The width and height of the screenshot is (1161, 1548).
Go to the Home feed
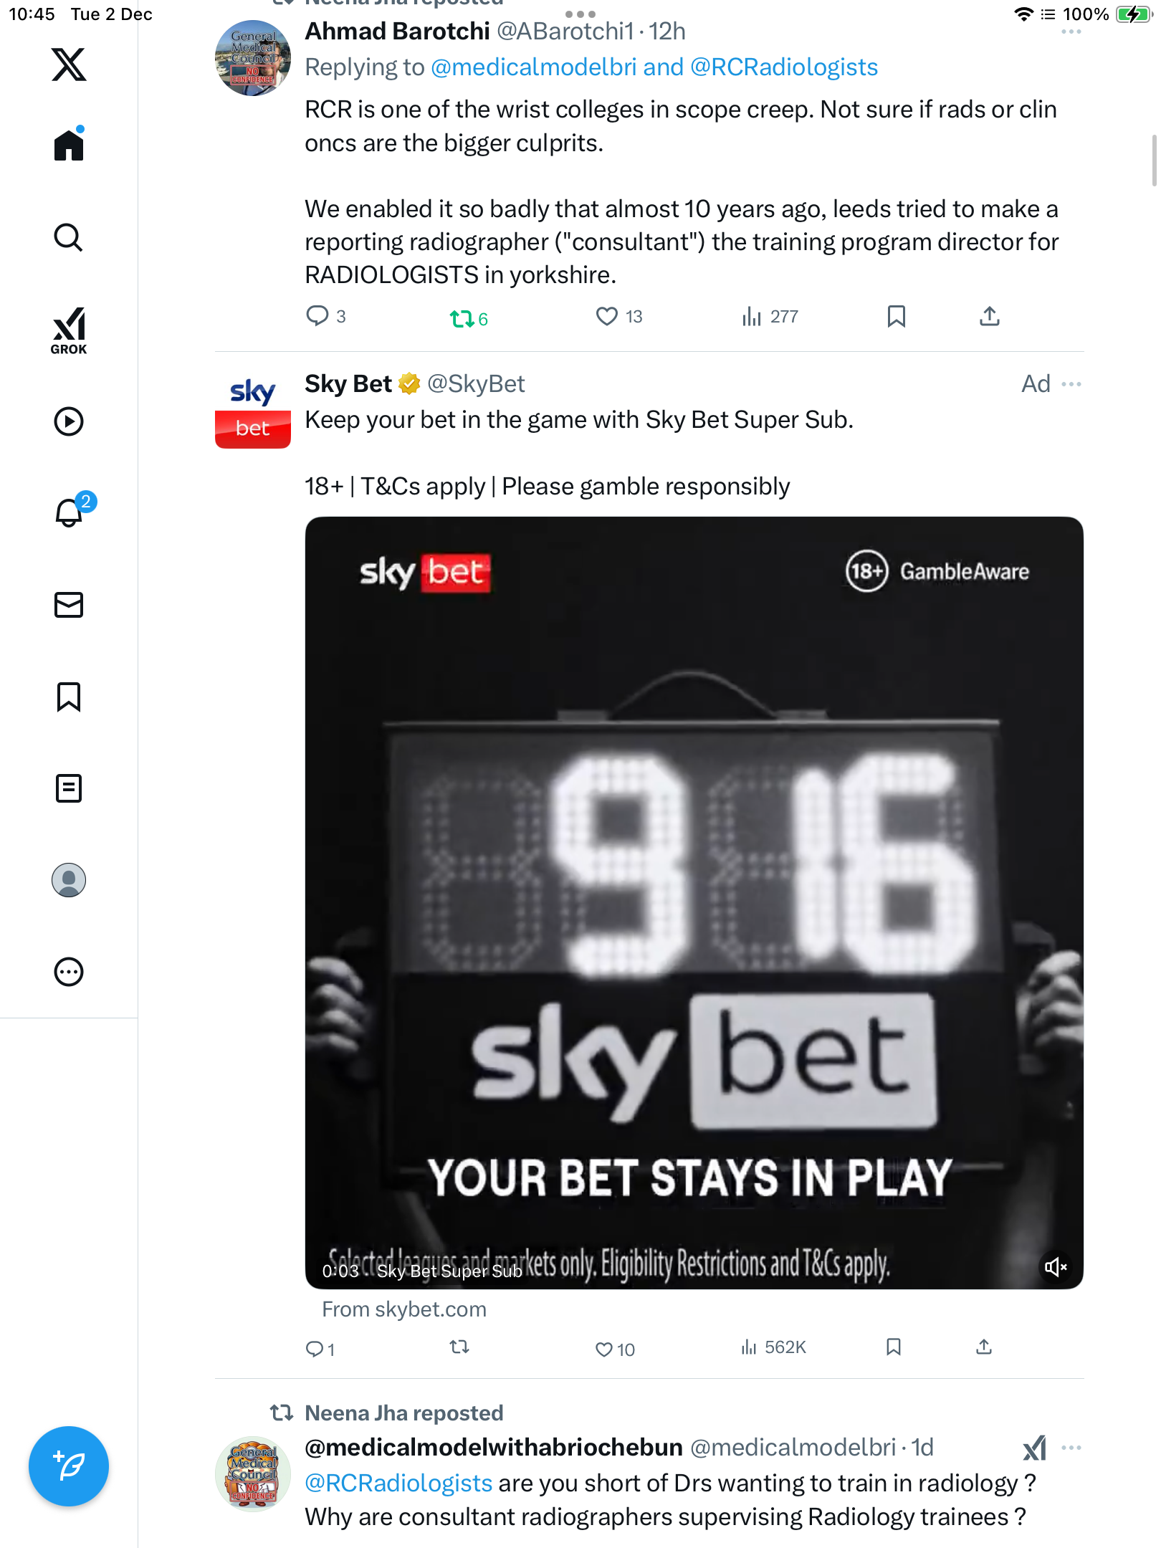[69, 145]
